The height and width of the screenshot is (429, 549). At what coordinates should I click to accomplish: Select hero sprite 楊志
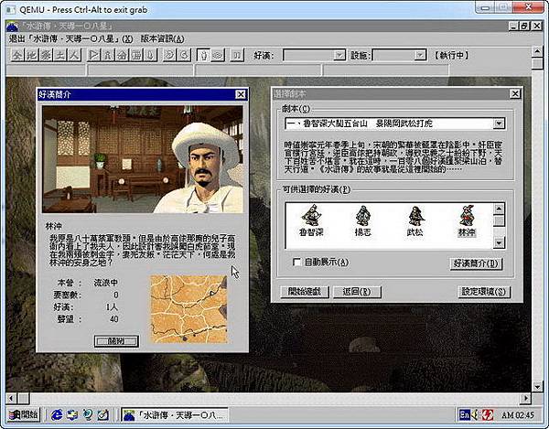[x=362, y=220]
